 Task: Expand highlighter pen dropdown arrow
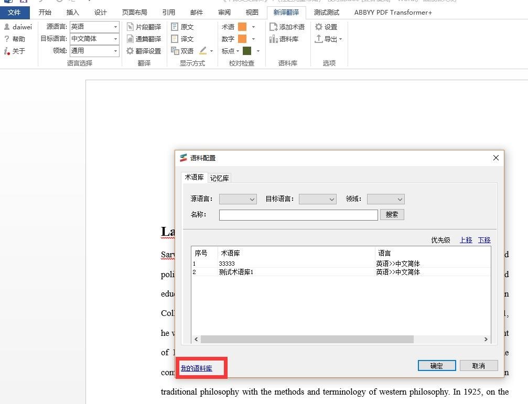(211, 51)
